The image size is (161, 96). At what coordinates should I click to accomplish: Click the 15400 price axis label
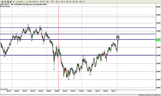coord(158,31)
